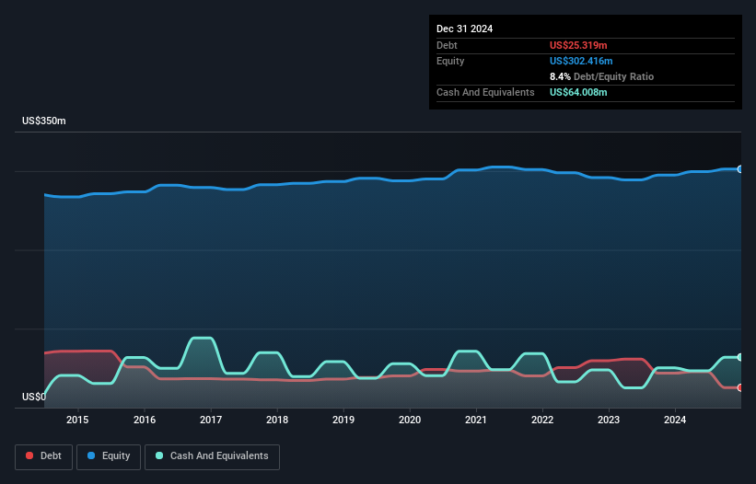Click the 2016 x-axis label
This screenshot has width=756, height=484.
pyautogui.click(x=145, y=420)
